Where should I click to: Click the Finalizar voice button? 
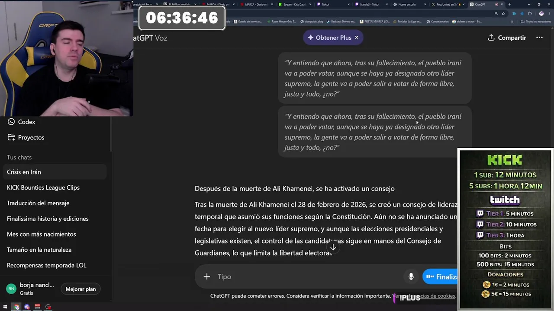[x=440, y=277]
